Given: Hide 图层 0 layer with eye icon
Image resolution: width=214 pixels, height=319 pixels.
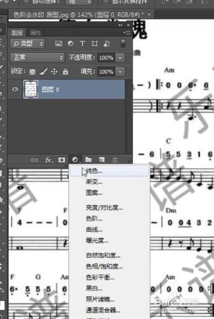Looking at the screenshot, I should tap(15, 89).
